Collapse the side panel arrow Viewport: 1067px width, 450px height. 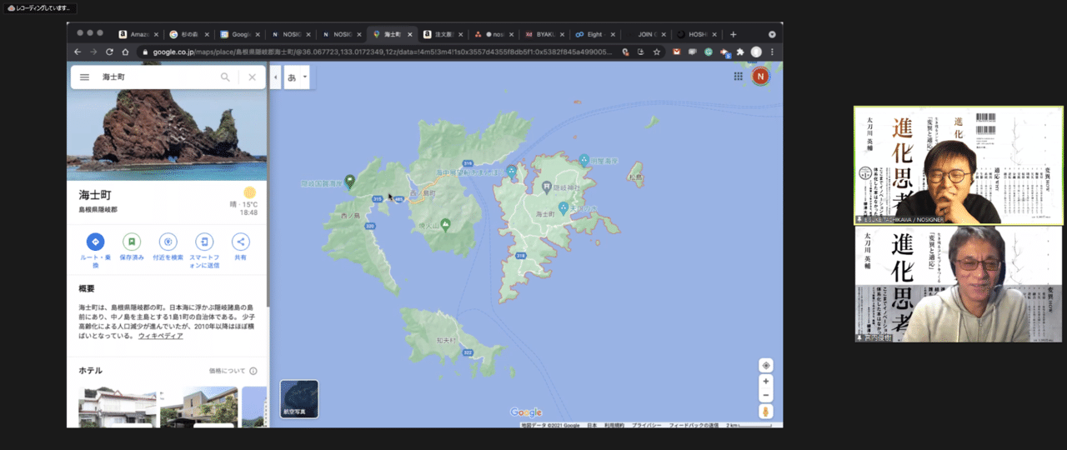click(276, 77)
